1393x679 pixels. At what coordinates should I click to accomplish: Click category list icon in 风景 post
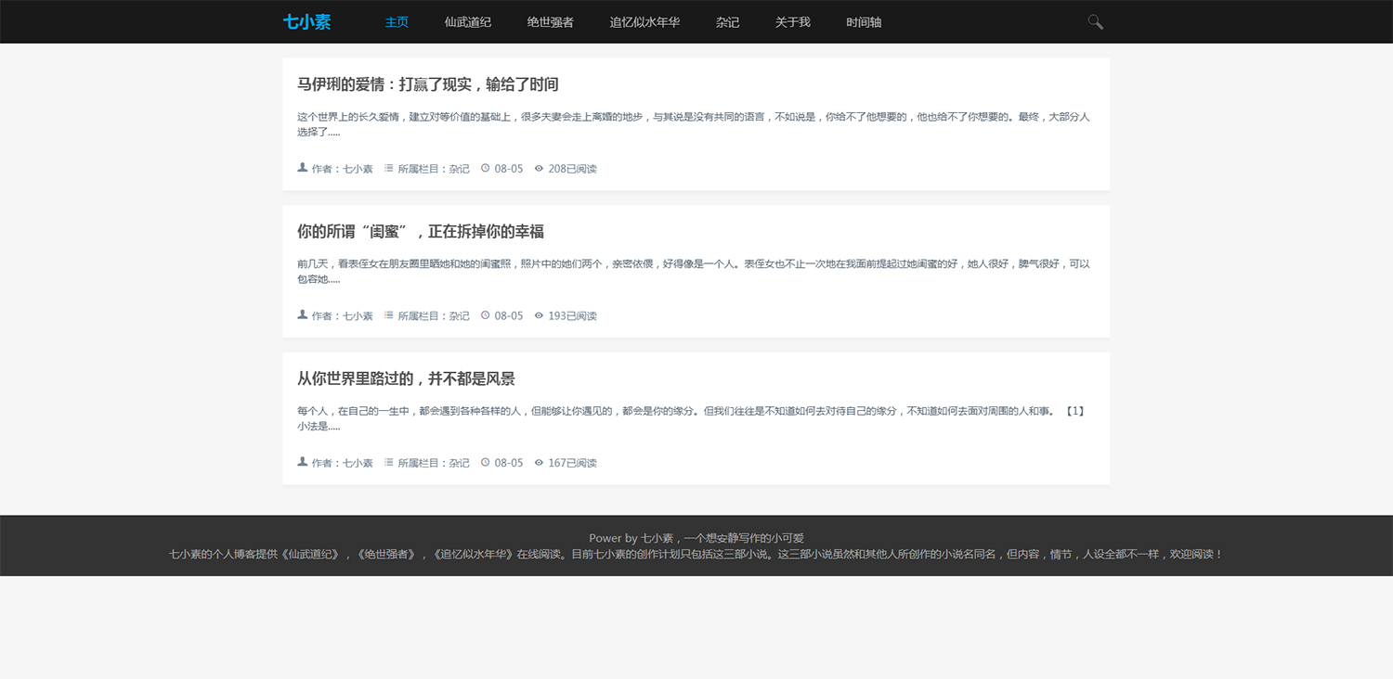pos(389,463)
